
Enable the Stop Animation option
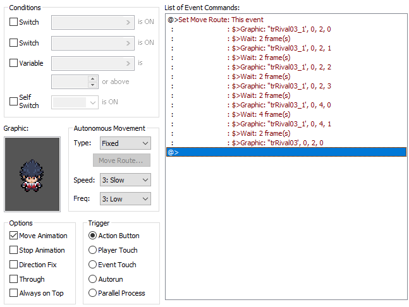[14, 250]
